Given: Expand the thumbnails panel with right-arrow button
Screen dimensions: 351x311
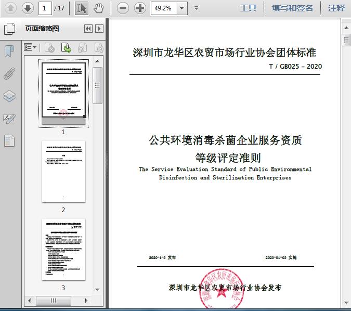Looking at the screenshot, I should (99, 29).
